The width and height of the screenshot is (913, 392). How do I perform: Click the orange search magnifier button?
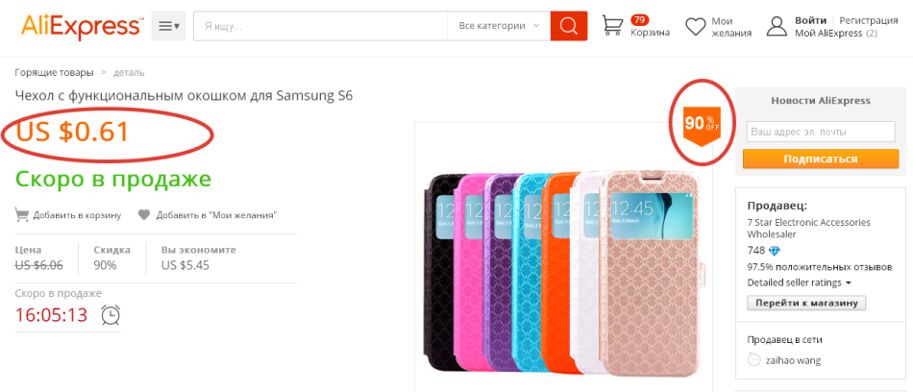569,26
